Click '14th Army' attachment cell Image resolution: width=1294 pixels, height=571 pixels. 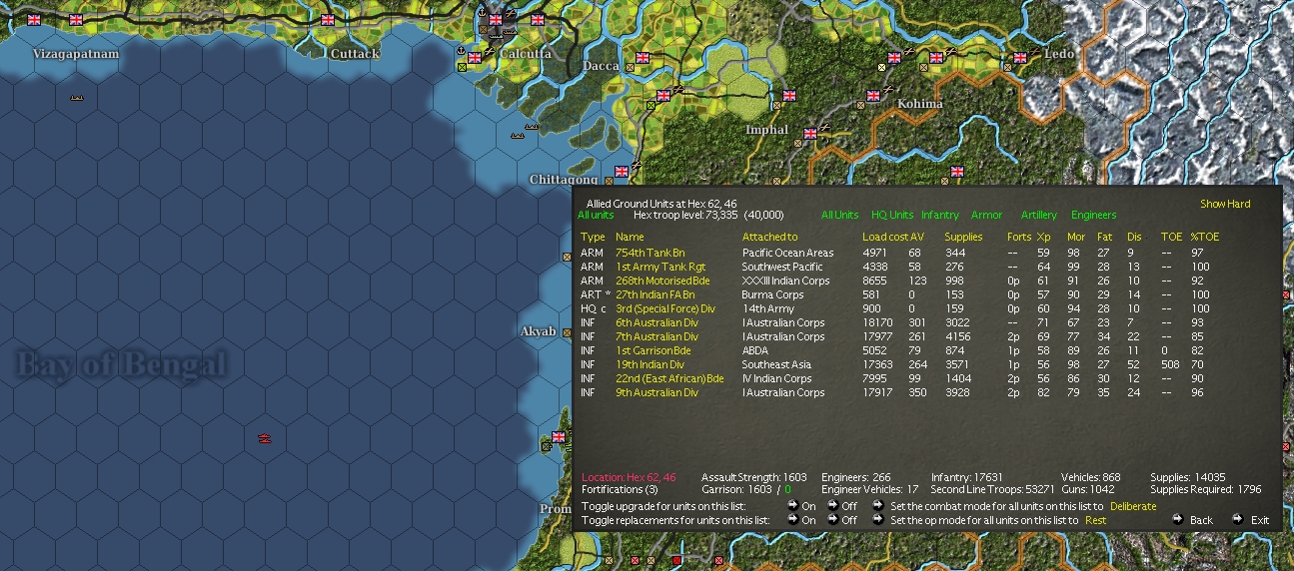pos(768,308)
